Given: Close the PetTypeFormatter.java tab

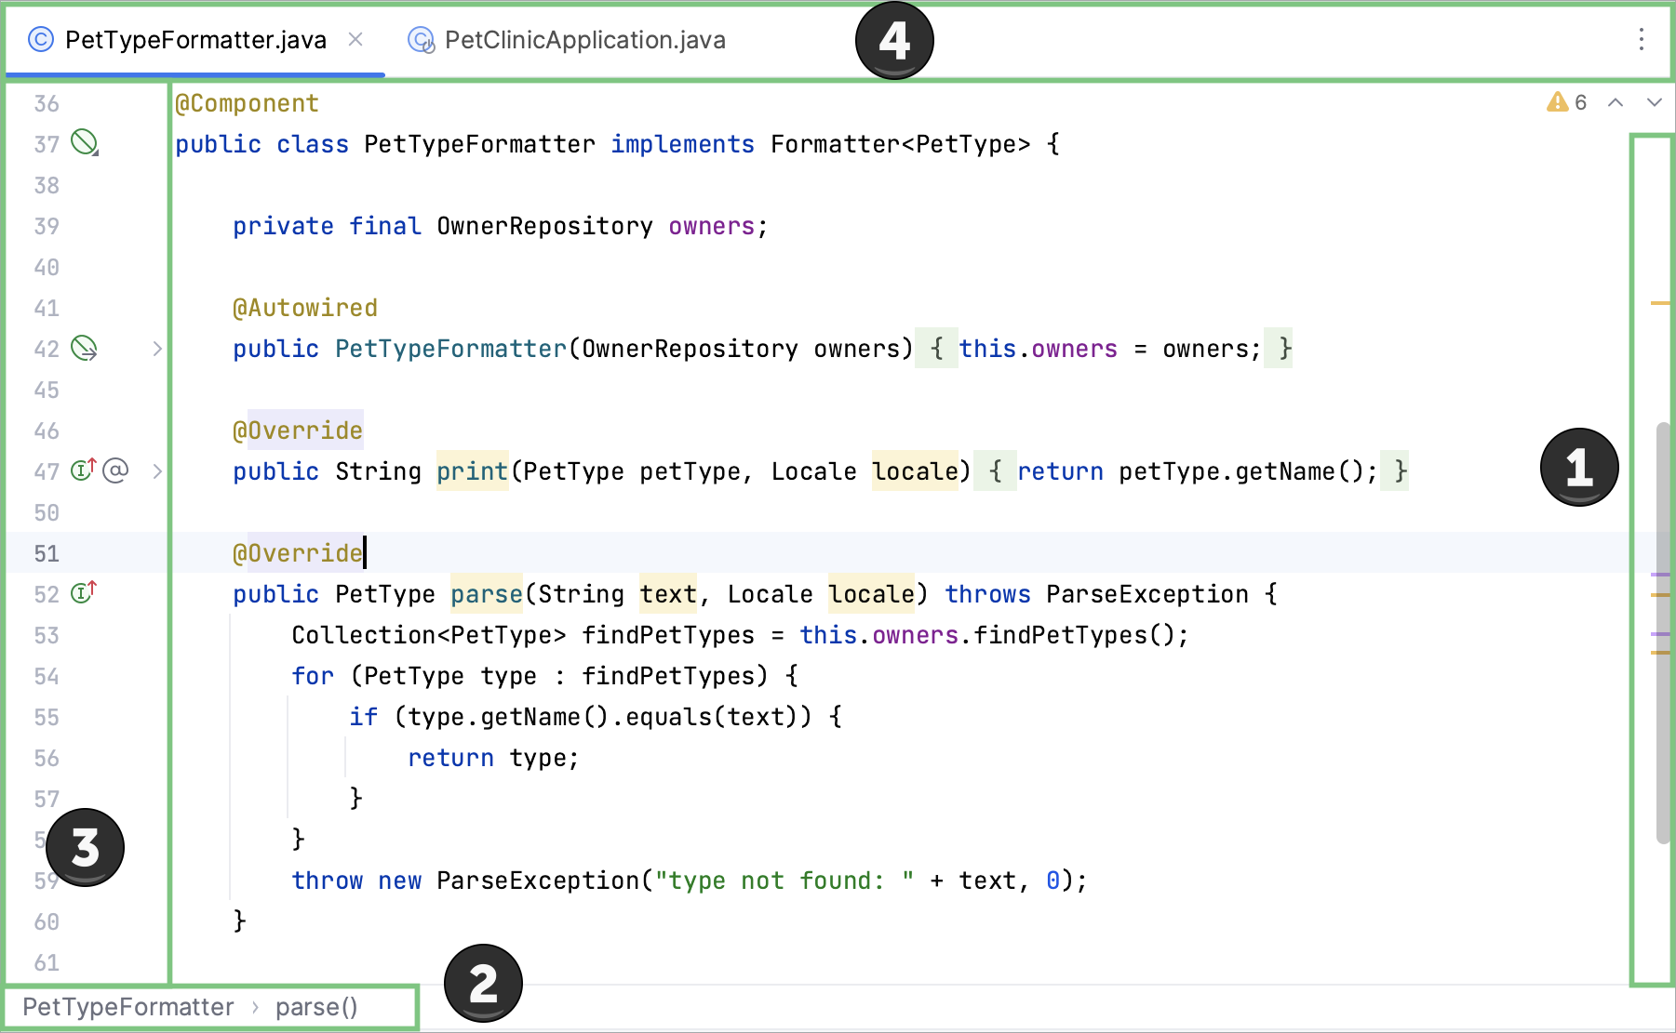Looking at the screenshot, I should tap(355, 40).
